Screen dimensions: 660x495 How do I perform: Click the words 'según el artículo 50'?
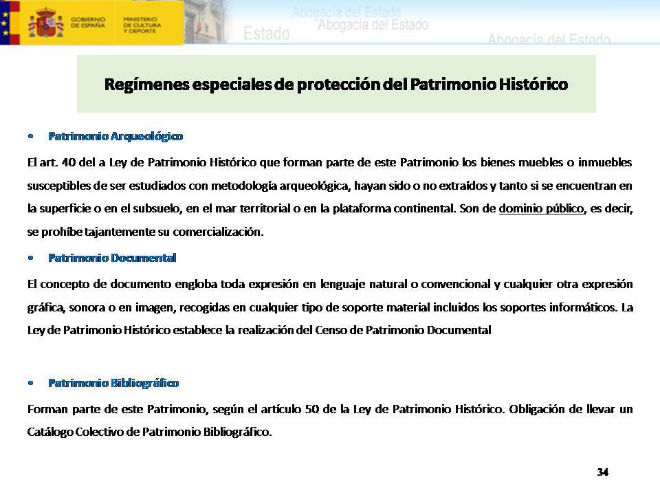tap(265, 409)
